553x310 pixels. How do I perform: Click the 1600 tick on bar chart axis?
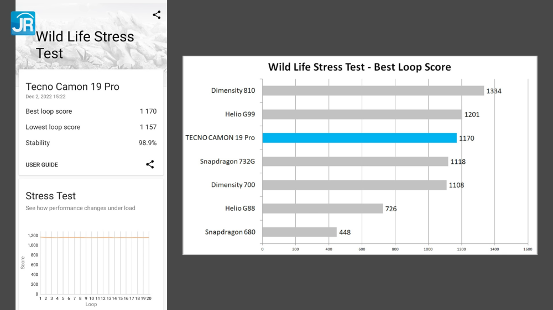[528, 249]
